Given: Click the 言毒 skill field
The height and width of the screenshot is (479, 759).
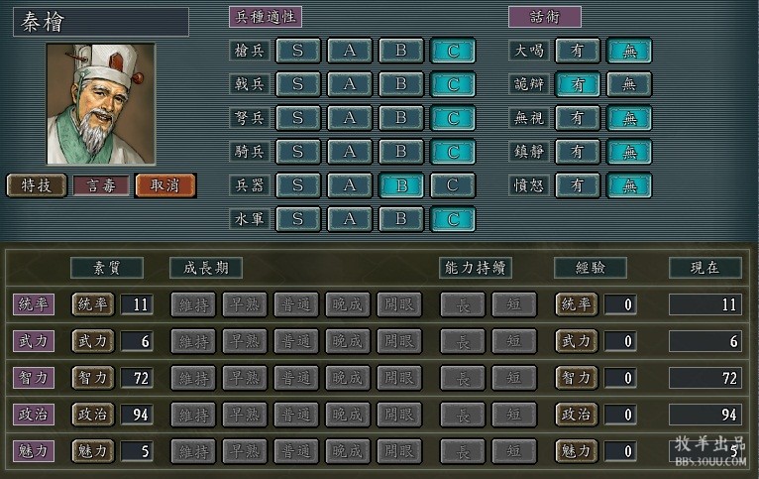Looking at the screenshot, I should (101, 185).
